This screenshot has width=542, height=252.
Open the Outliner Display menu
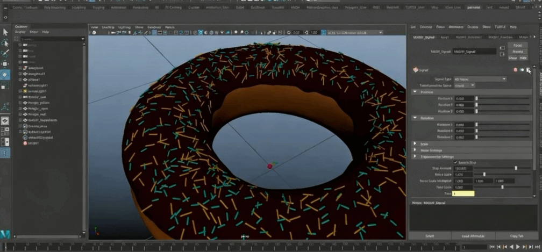(20, 32)
